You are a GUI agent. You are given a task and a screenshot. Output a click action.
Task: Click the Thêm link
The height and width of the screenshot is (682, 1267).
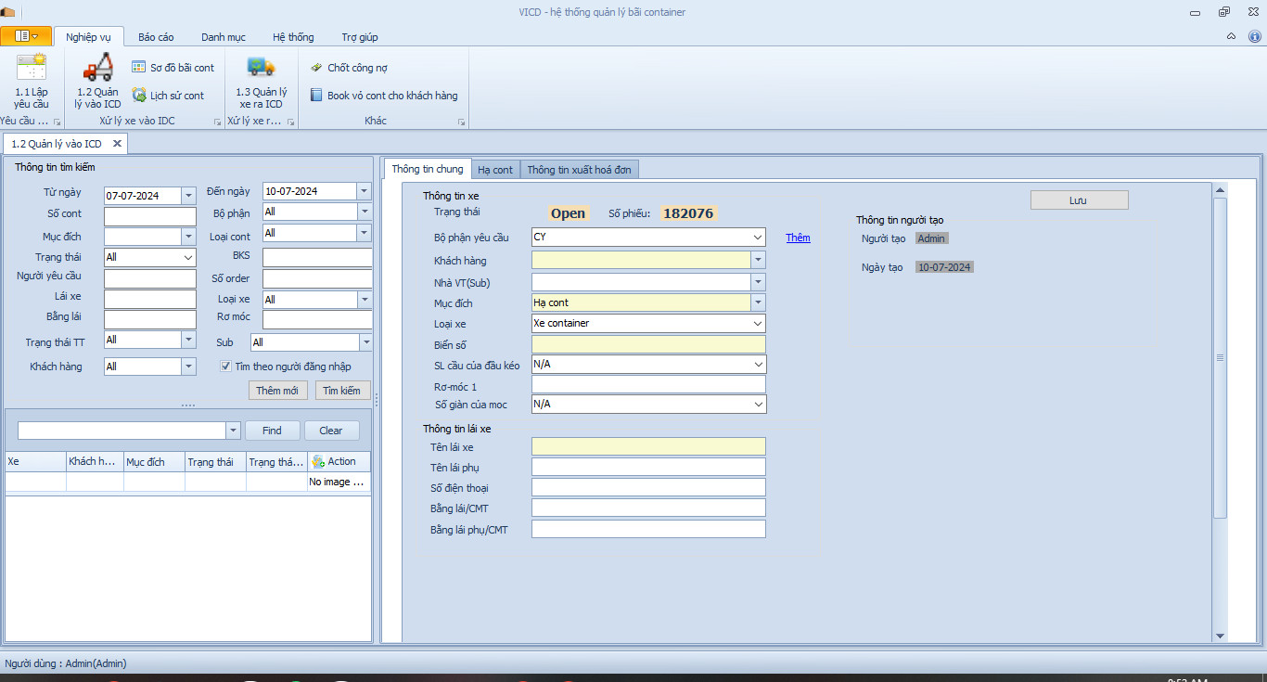798,238
